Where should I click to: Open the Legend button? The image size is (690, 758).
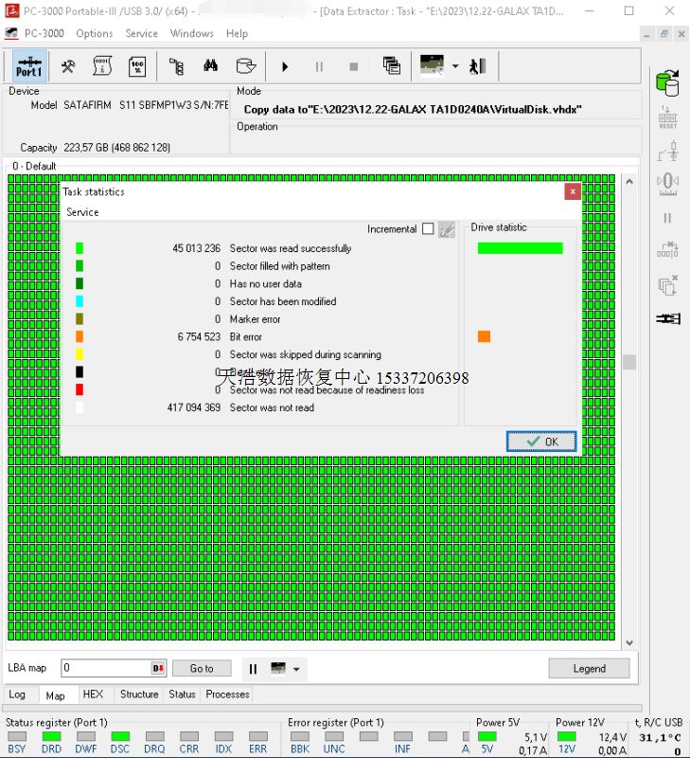(x=589, y=669)
